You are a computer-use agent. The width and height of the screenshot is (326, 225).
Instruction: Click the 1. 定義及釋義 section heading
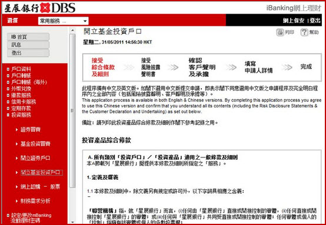(x=102, y=177)
